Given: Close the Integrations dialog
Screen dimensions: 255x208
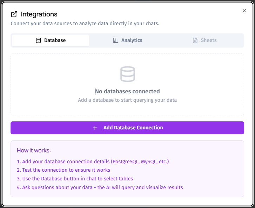Looking at the screenshot, I should [244, 11].
